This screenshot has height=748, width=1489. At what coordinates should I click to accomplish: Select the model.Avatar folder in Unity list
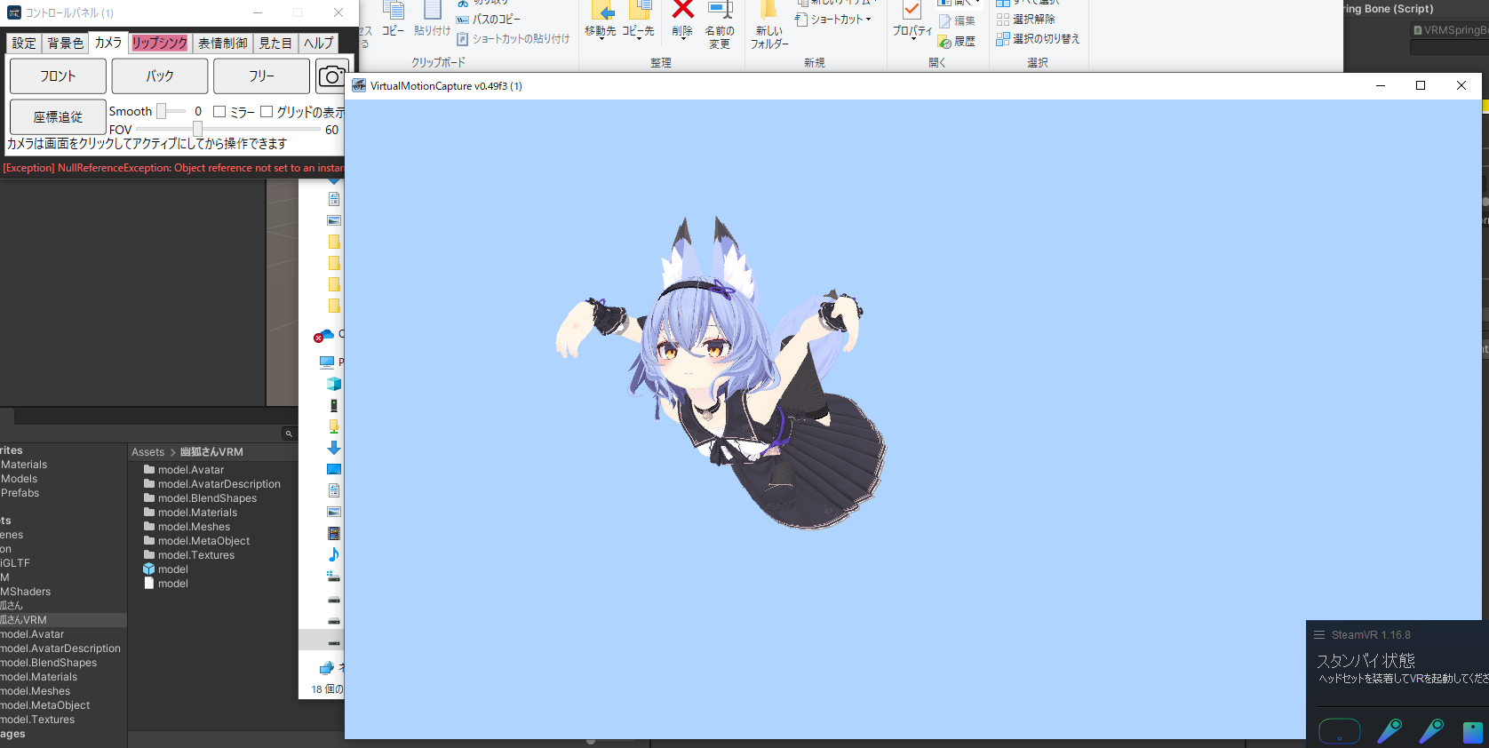191,470
